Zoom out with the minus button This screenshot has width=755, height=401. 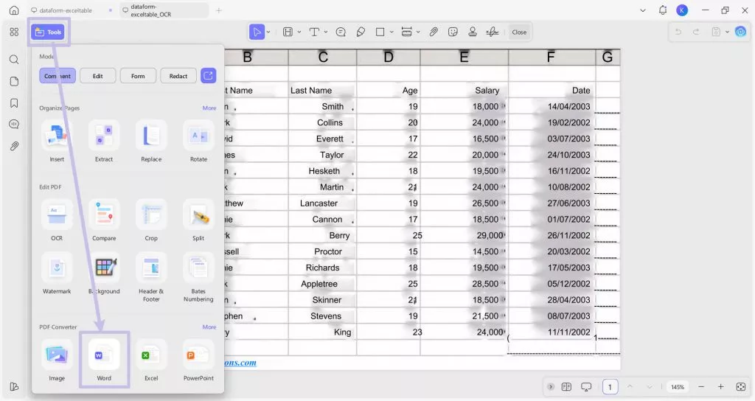click(701, 387)
